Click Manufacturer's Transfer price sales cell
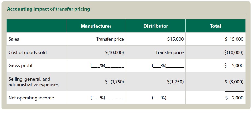 (110, 39)
